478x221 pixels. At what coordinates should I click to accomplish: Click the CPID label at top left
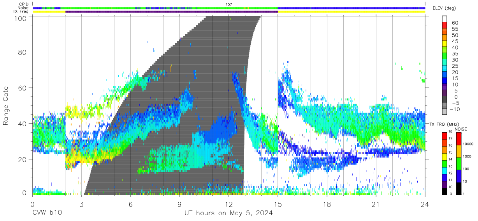point(23,4)
